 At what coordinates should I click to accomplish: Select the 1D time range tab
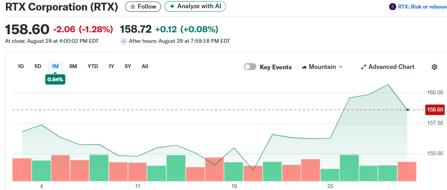[x=21, y=67]
